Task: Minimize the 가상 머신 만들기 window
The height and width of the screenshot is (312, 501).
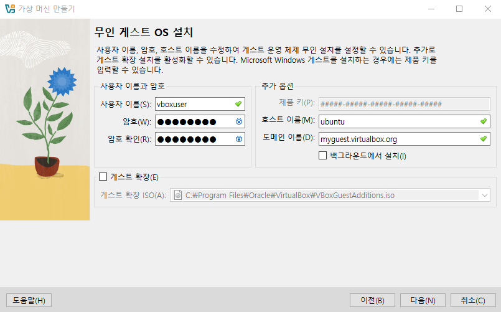Action: pyautogui.click(x=431, y=9)
